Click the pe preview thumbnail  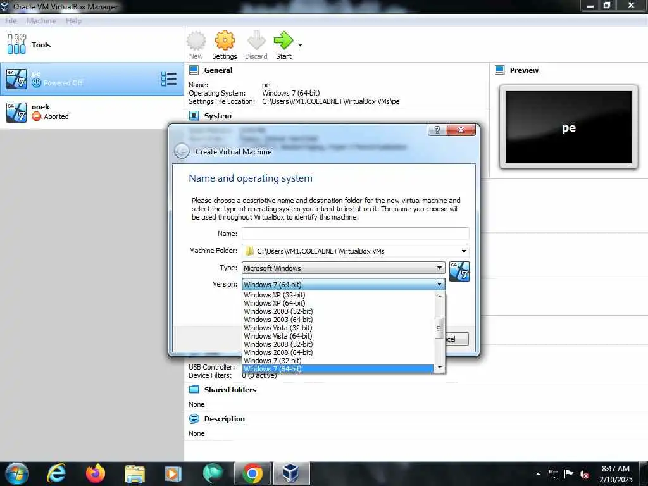(x=569, y=127)
